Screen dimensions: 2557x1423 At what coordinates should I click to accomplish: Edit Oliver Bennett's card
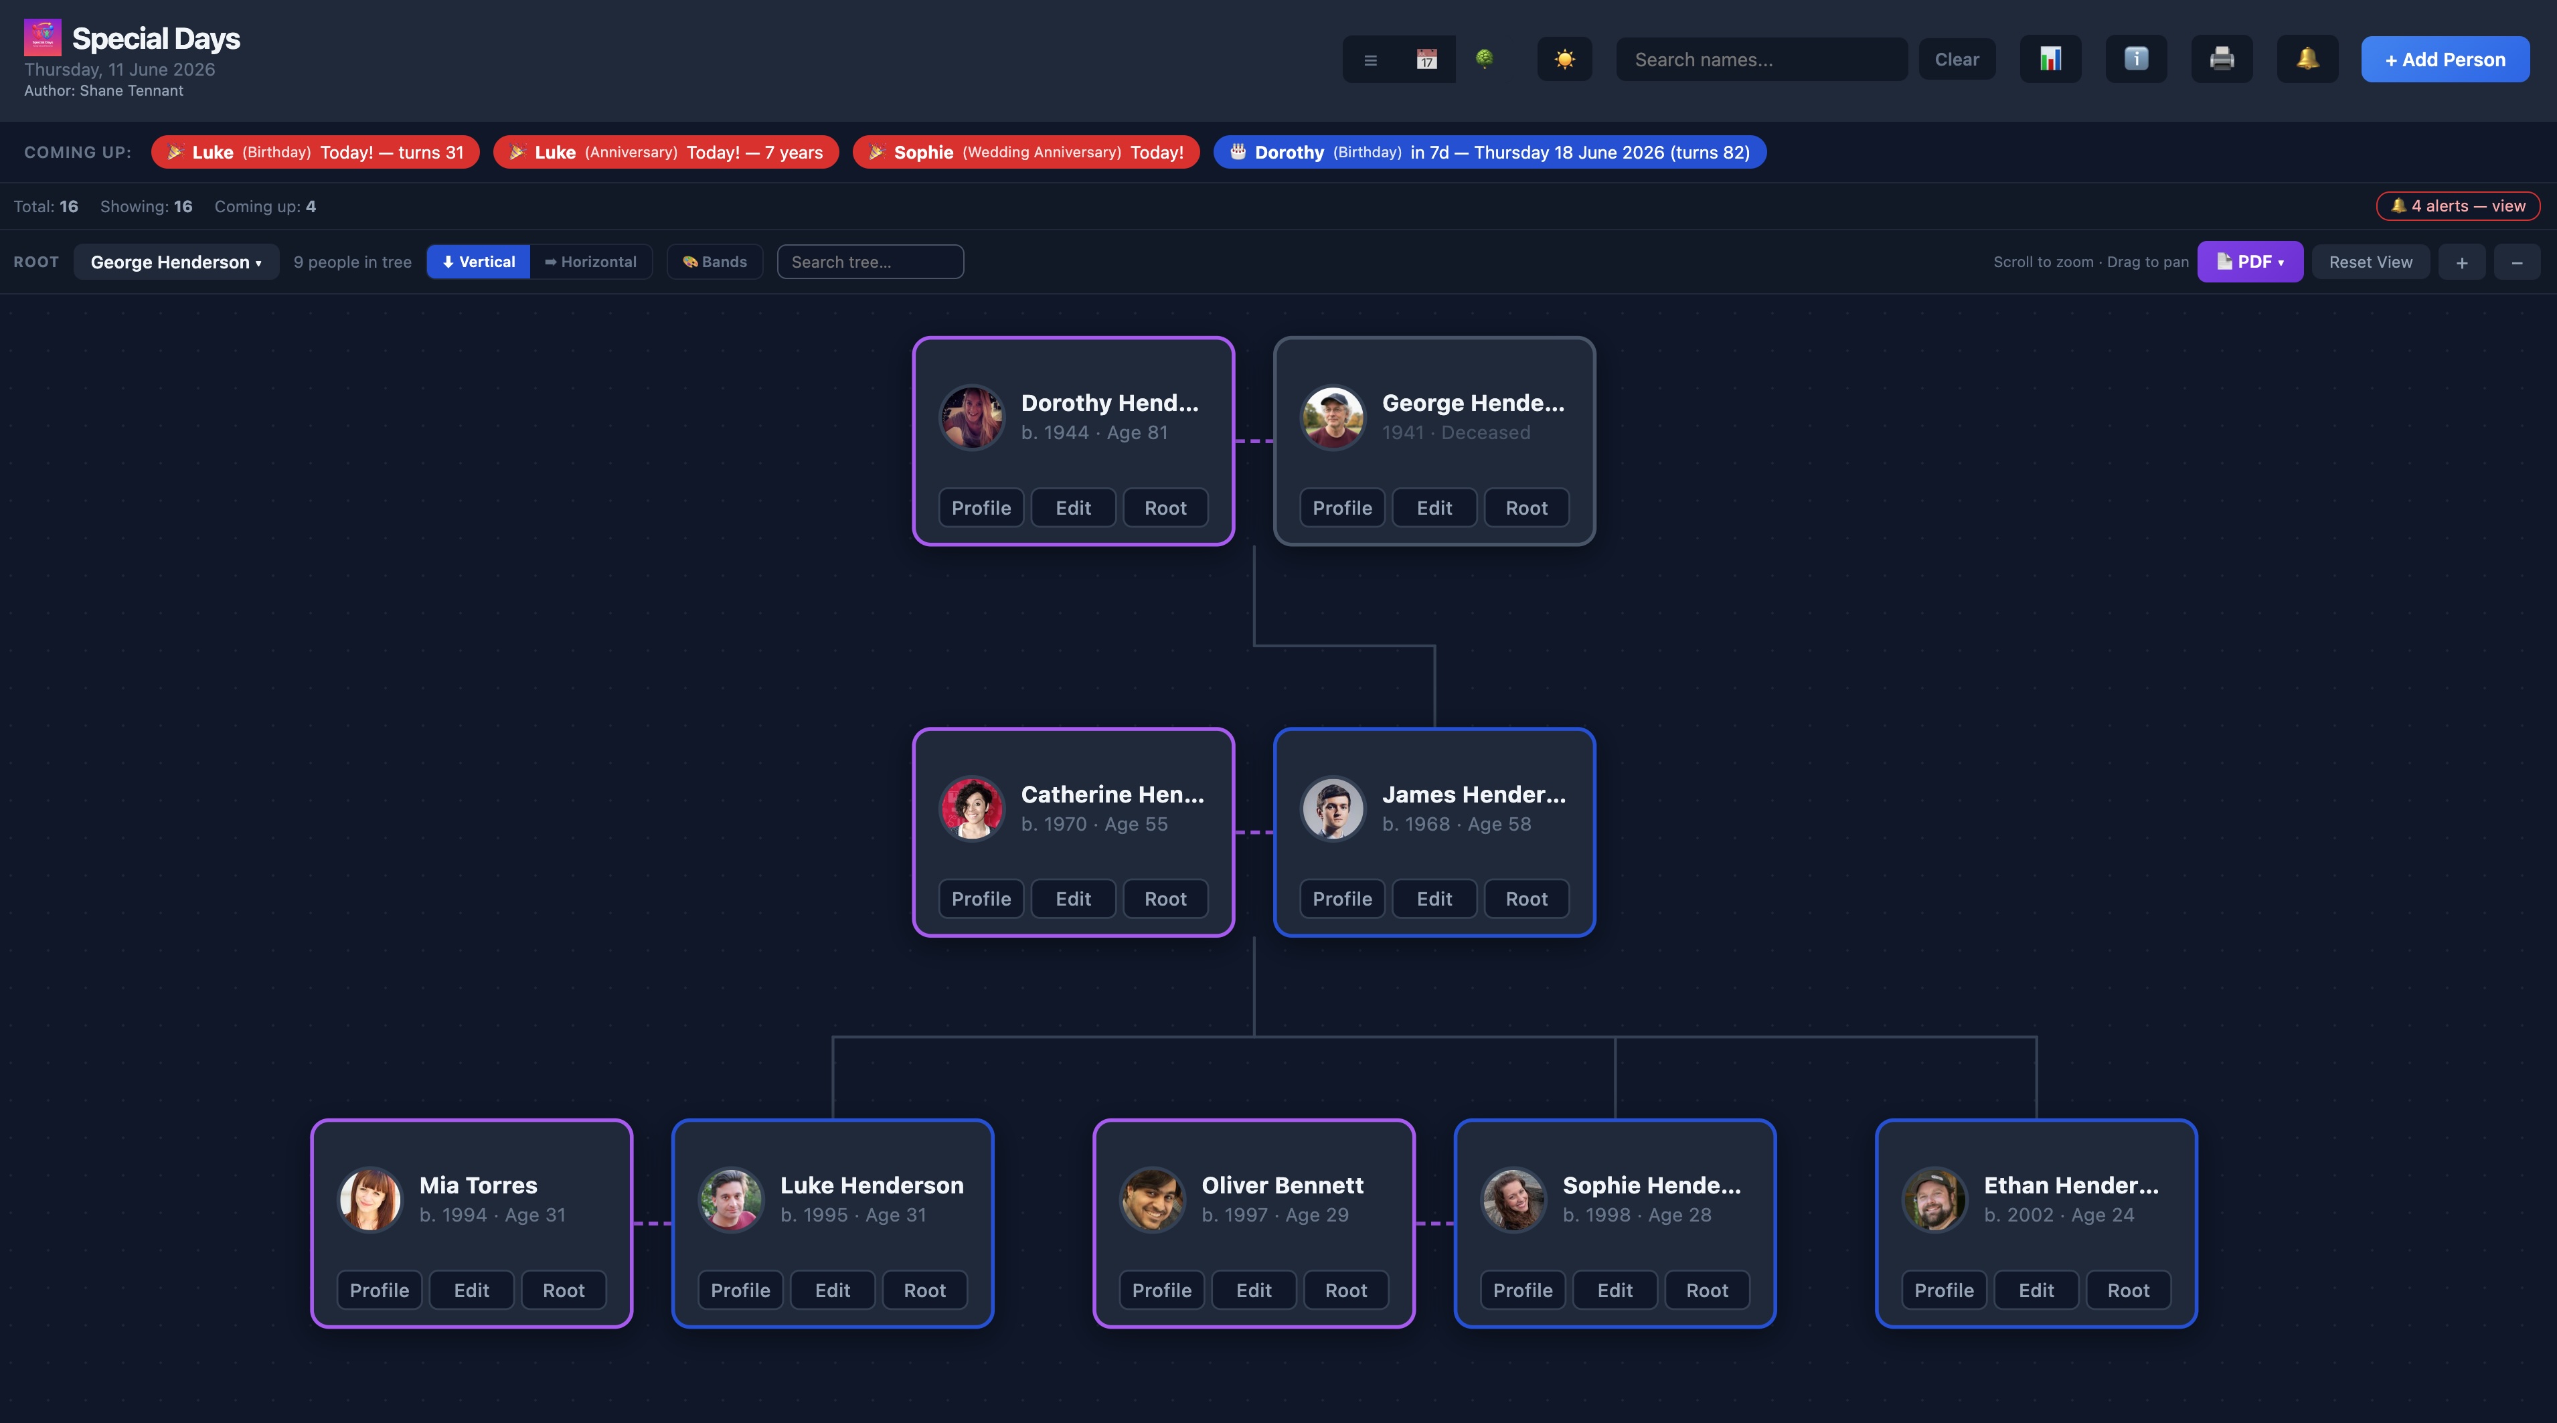[1254, 1290]
